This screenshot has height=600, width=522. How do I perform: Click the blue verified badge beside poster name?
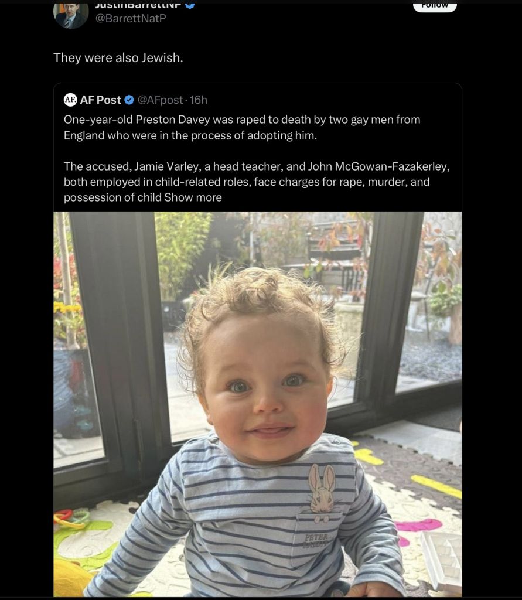(x=190, y=5)
